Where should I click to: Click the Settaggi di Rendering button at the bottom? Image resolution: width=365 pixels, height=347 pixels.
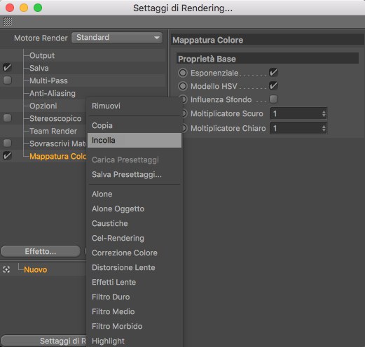pyautogui.click(x=43, y=341)
